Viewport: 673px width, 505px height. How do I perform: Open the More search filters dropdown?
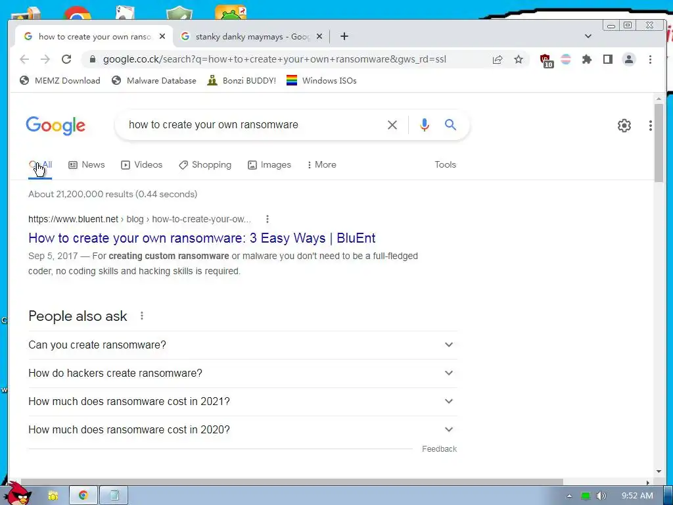[x=322, y=165]
